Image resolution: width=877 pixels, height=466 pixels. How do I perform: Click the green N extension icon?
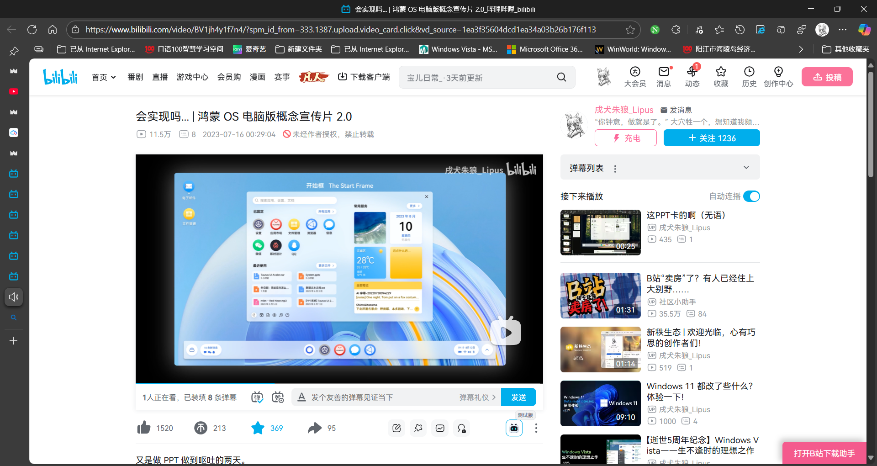655,30
